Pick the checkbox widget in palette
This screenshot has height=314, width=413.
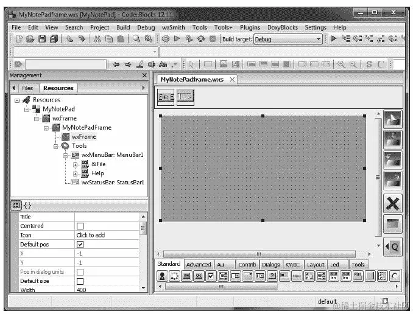[x=211, y=276]
